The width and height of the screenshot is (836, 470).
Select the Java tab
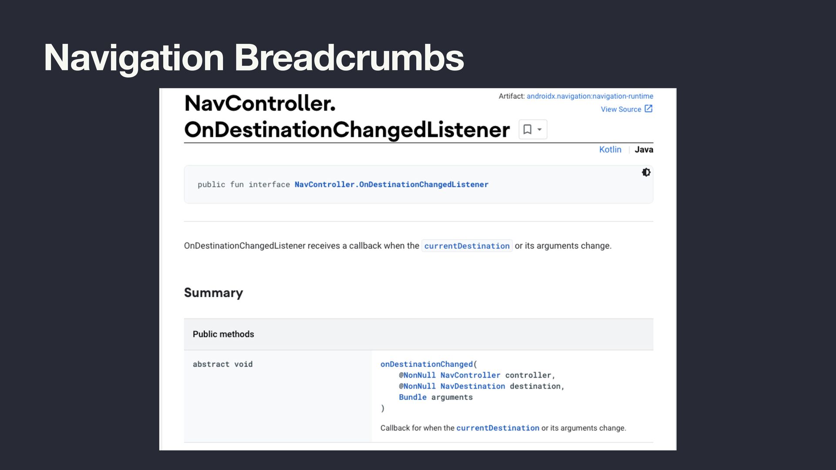click(x=644, y=149)
